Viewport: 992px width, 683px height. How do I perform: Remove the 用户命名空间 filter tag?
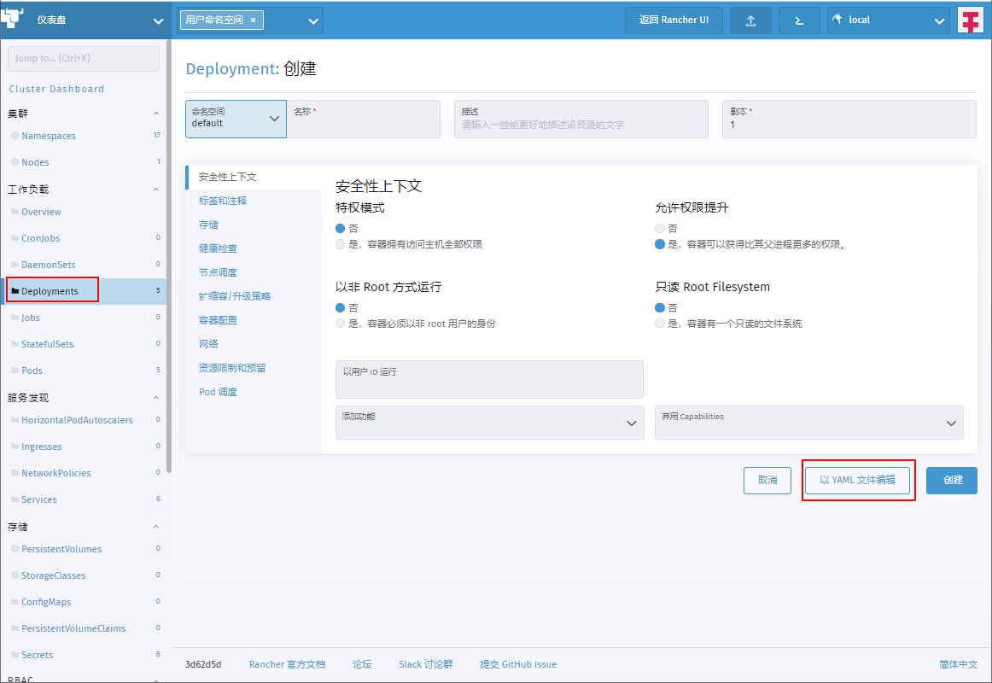tap(253, 20)
